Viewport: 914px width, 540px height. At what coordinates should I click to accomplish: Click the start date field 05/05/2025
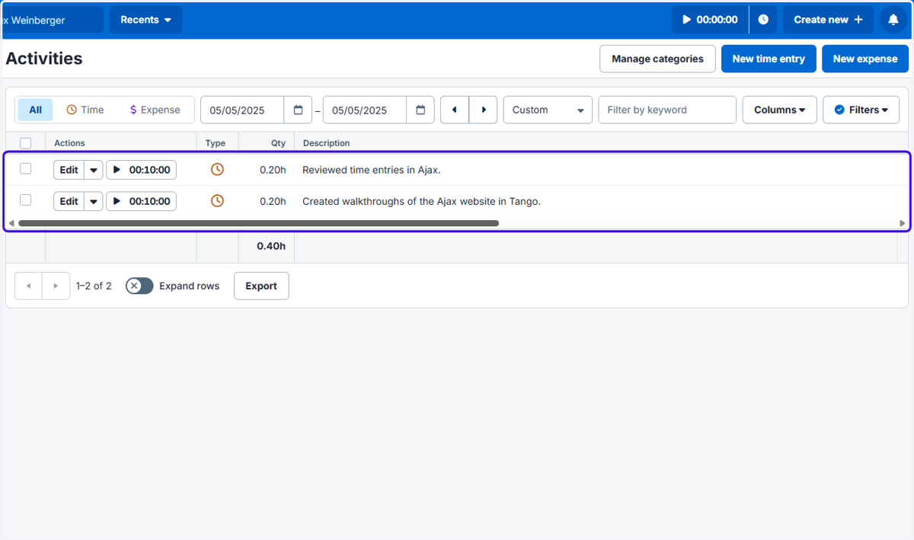tap(242, 110)
